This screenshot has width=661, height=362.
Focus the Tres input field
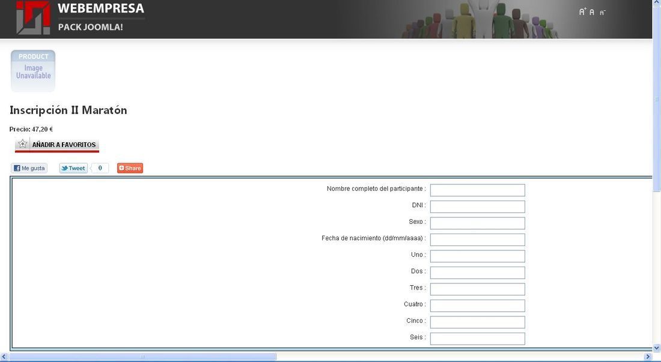pos(477,289)
